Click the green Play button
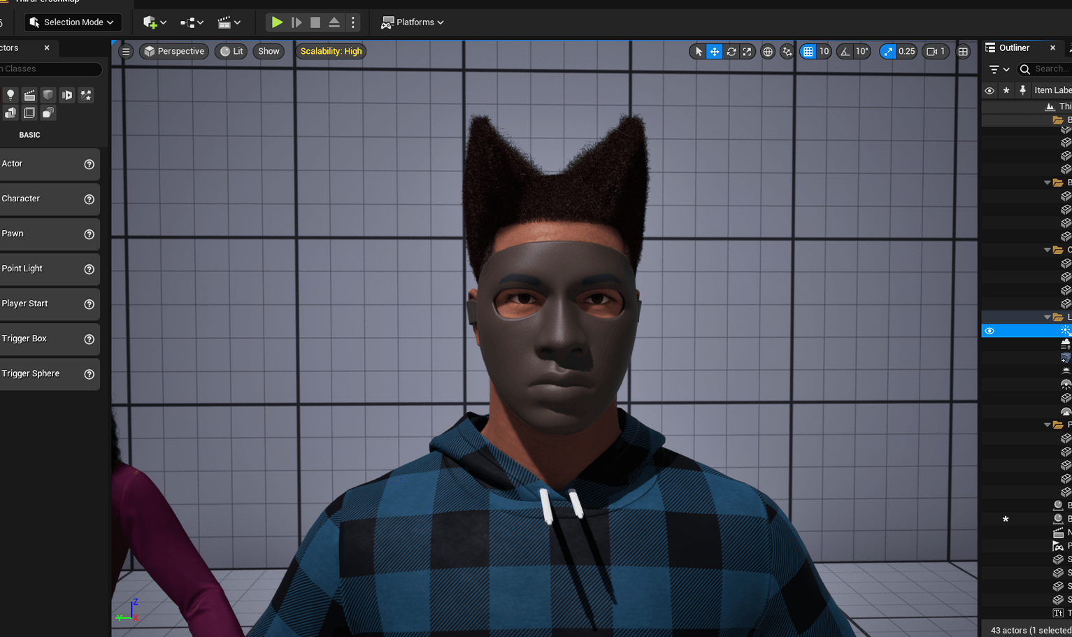 pos(277,22)
